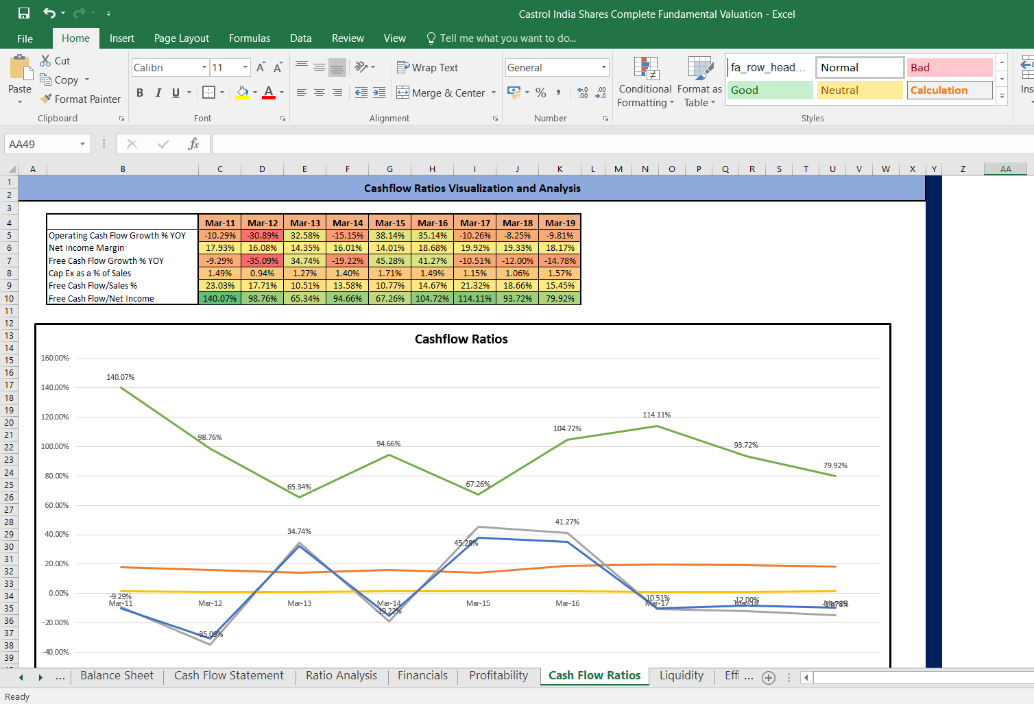Viewport: 1034px width, 704px height.
Task: Apply the Good cell style
Action: click(770, 90)
